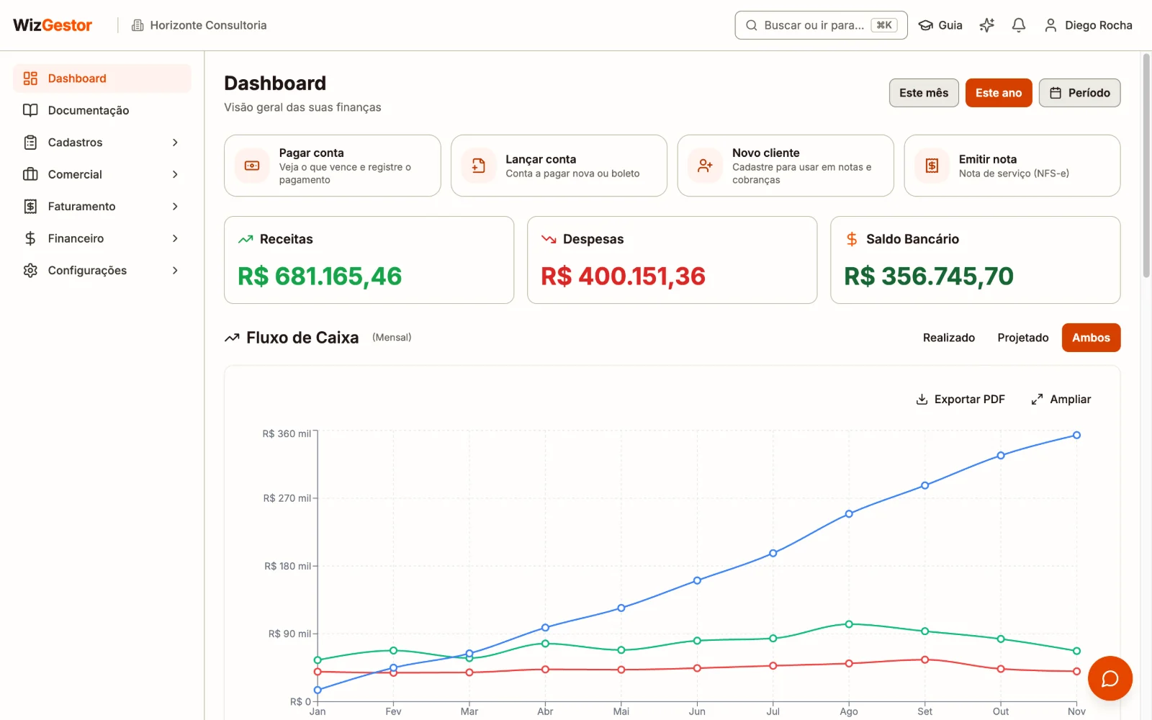1152x720 pixels.
Task: Click the Despesas value R$ 400.151,36
Action: pyautogui.click(x=623, y=276)
